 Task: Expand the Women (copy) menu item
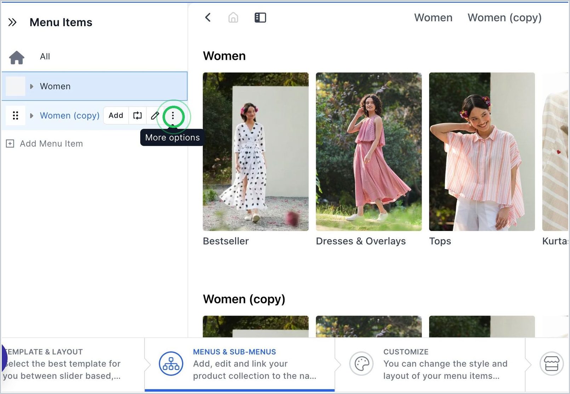point(32,116)
